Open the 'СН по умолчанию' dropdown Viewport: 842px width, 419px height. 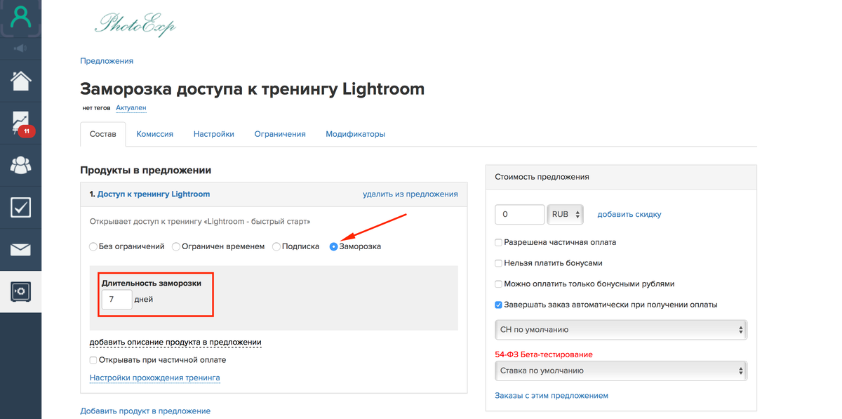point(621,330)
